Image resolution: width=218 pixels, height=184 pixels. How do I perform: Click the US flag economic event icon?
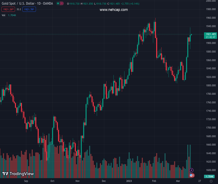(192, 175)
